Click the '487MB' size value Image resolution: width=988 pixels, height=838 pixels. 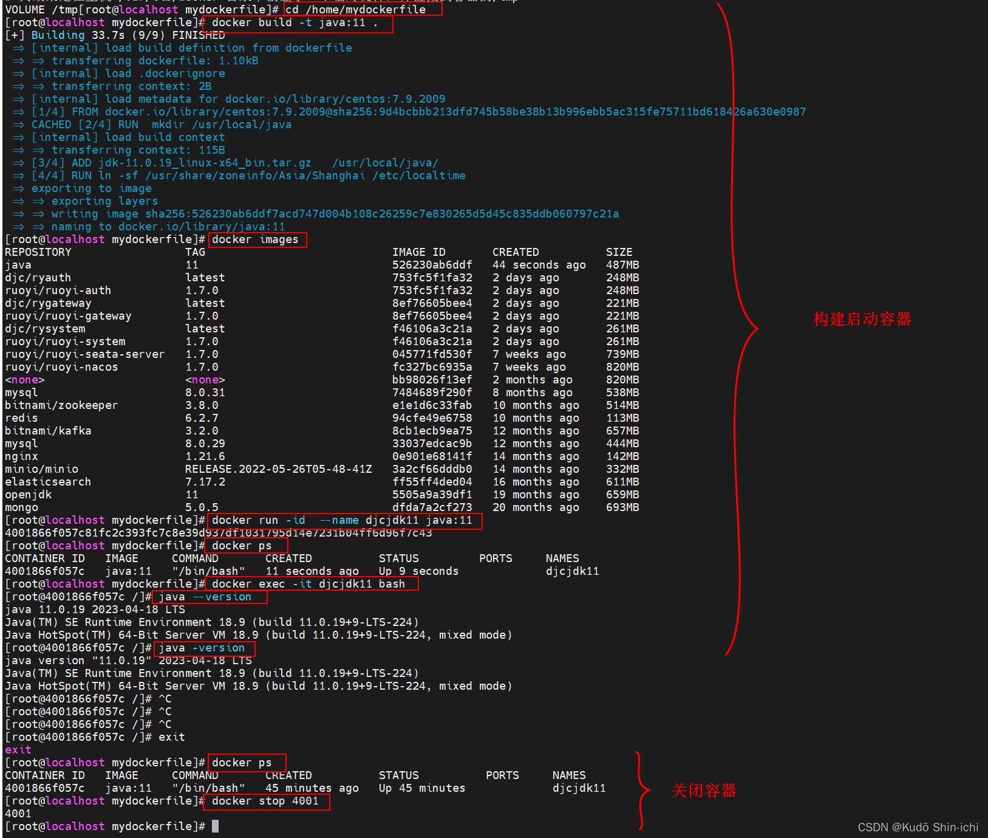tap(622, 265)
